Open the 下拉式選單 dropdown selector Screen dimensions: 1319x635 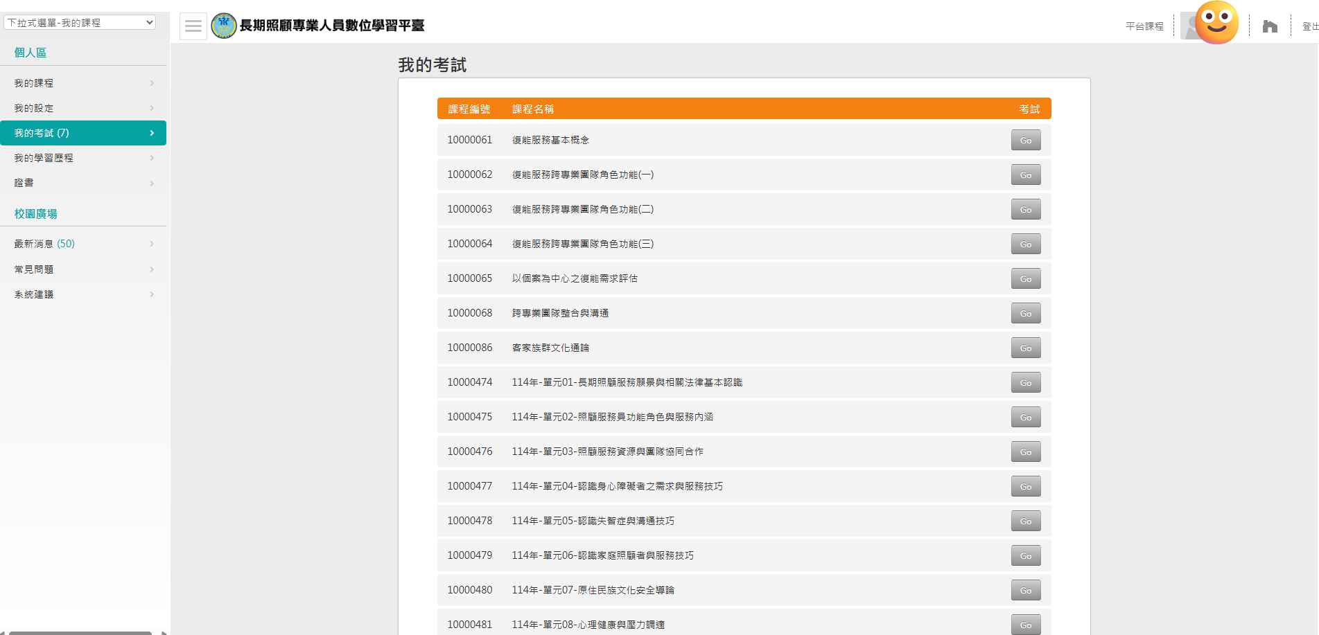(x=80, y=23)
